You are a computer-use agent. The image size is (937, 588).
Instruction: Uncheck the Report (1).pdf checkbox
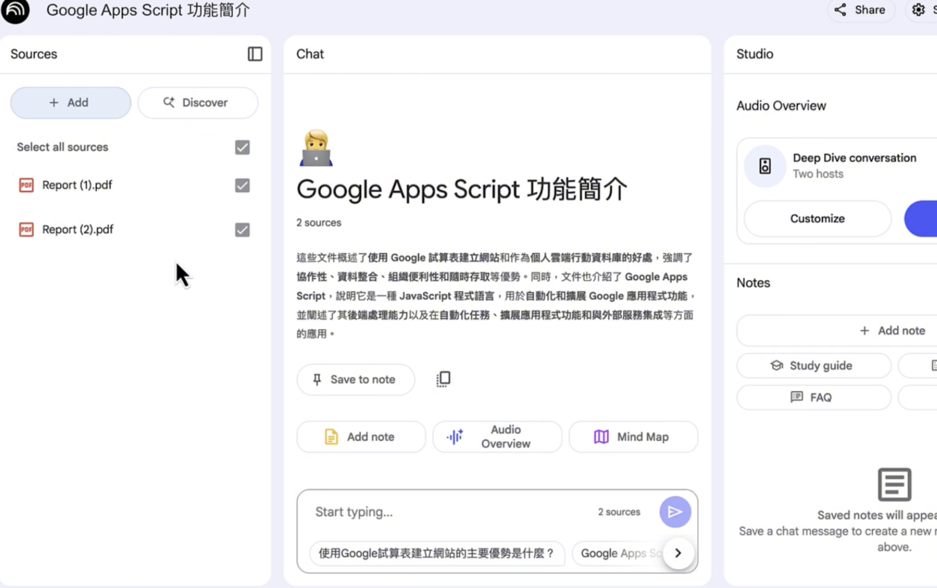242,186
